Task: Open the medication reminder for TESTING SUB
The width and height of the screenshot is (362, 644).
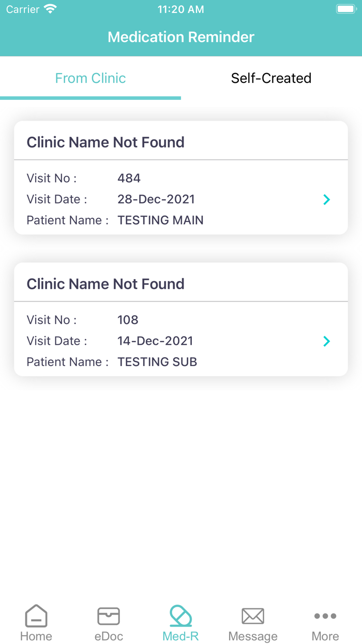Action: [x=326, y=341]
